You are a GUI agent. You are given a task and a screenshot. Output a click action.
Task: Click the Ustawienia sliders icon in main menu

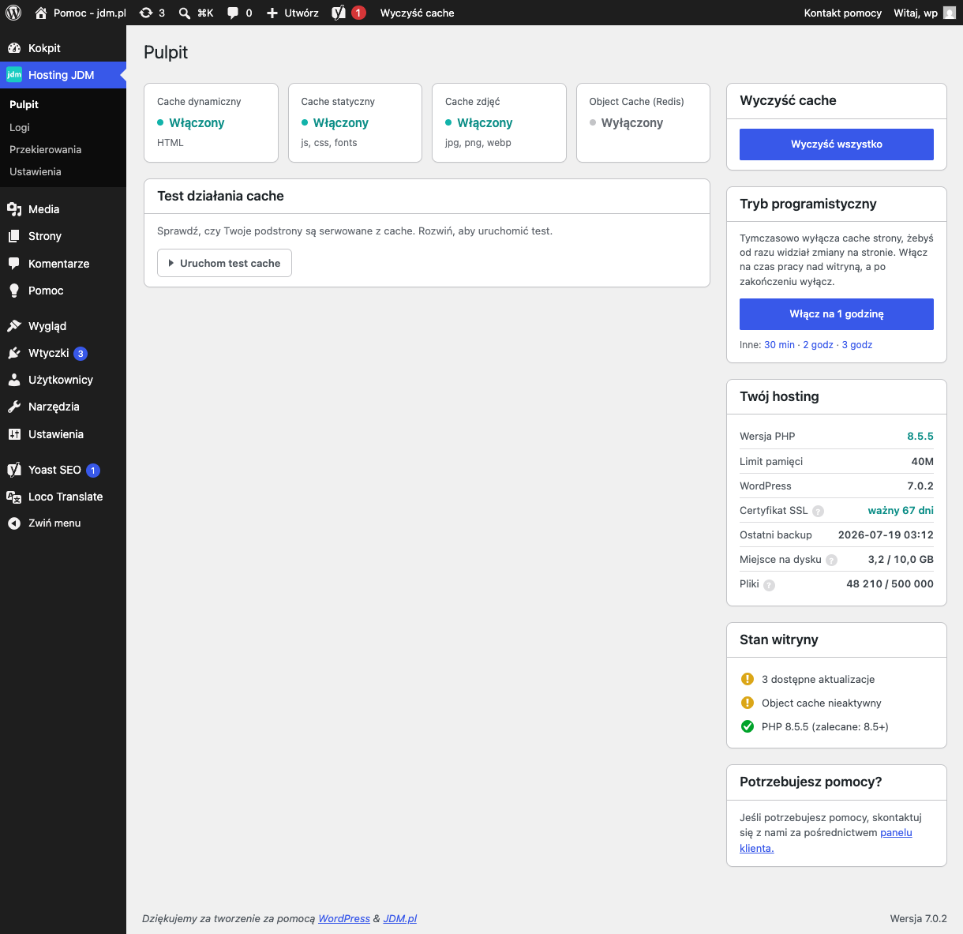point(14,434)
